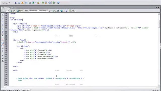The image size is (161, 91).
Task: Click the NAVIGACIYA comment in the code
Action: [69, 85]
